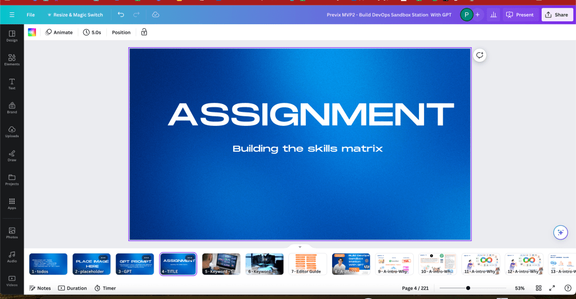
Task: Open the Share dialog
Action: (x=557, y=15)
